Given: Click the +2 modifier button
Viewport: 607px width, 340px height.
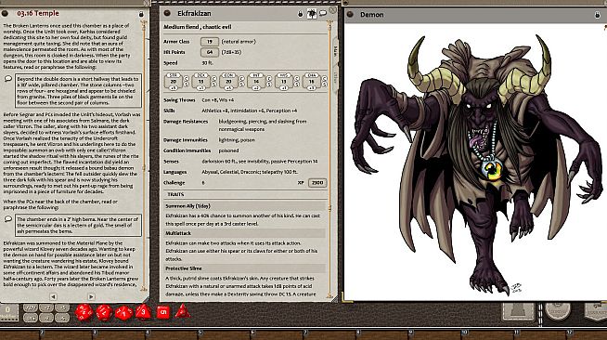Looking at the screenshot, I should pyautogui.click(x=46, y=307).
